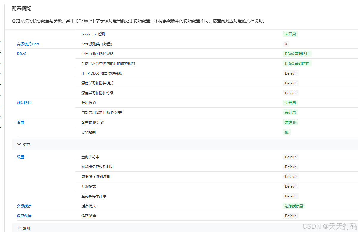Select the 缓存保持 setting label

pos(88,216)
